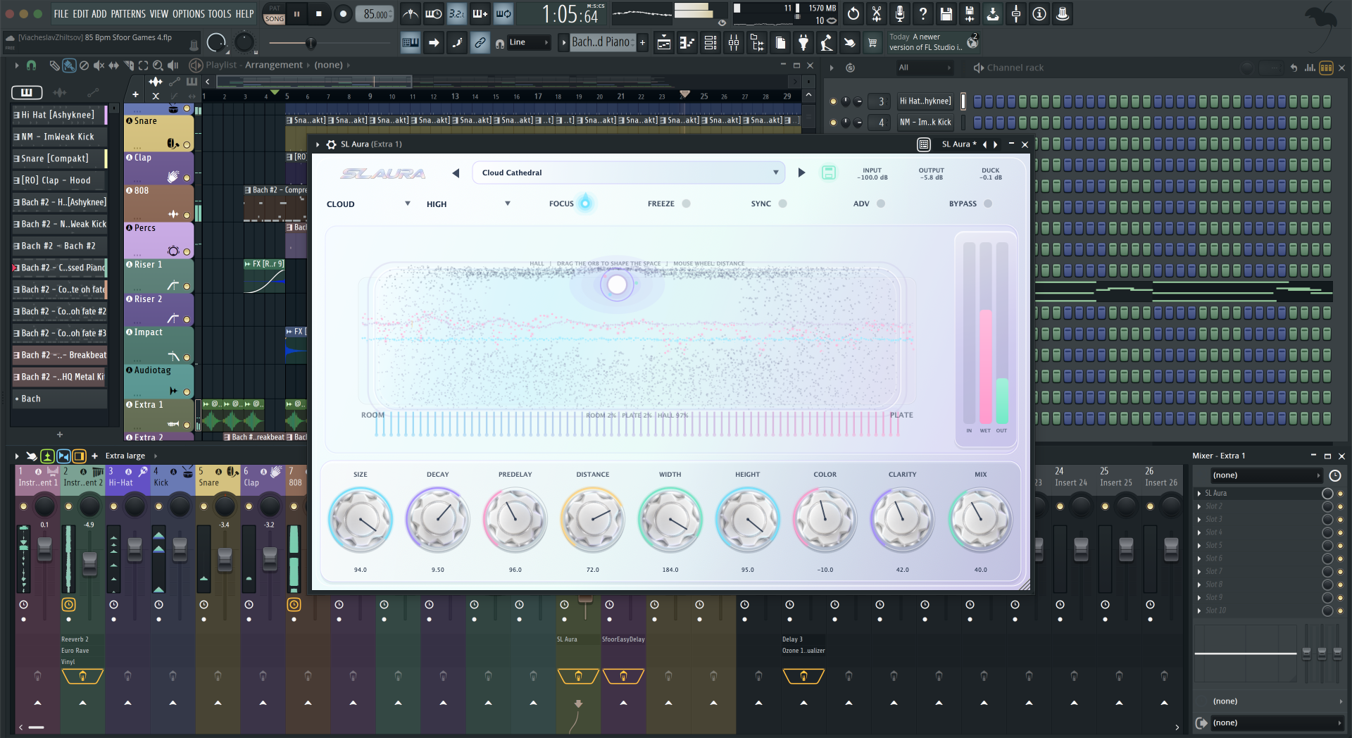Open mixer input (none) dropdown at top
This screenshot has height=738, width=1352.
pyautogui.click(x=1266, y=475)
